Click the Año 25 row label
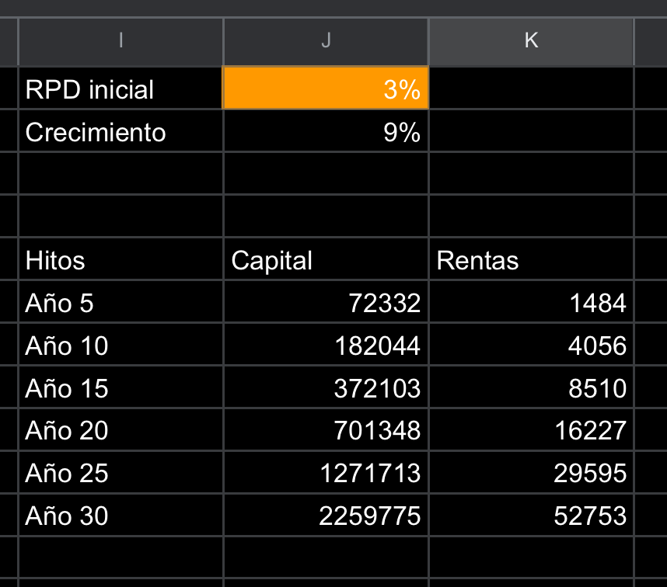Image resolution: width=667 pixels, height=587 pixels. point(121,472)
